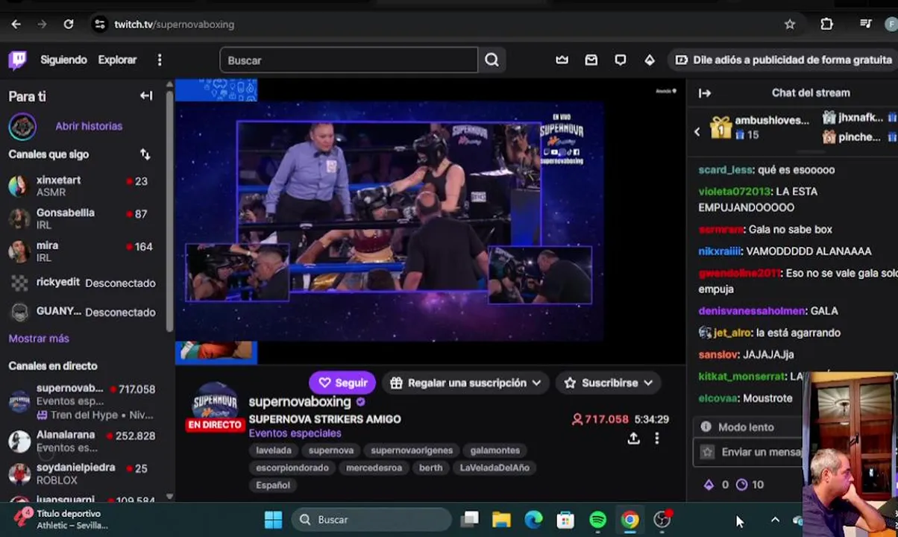Select the lavelada tag
Screen dimensions: 898x537
coord(274,450)
